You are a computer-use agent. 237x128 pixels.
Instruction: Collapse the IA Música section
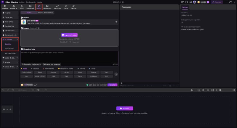point(17,40)
